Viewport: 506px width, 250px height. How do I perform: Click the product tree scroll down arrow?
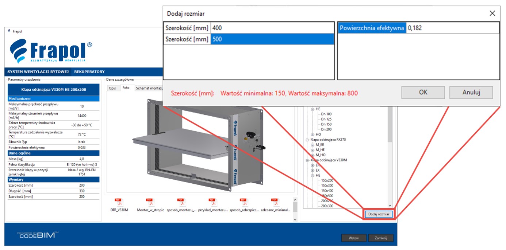pyautogui.click(x=390, y=206)
